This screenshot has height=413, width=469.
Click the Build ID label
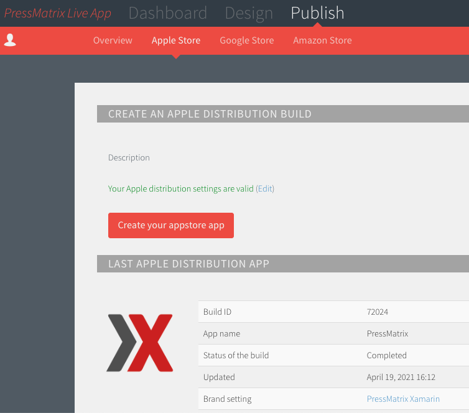(218, 312)
